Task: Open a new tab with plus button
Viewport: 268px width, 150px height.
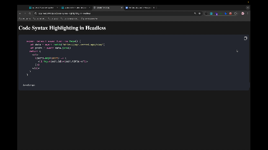Action: pos(158,7)
